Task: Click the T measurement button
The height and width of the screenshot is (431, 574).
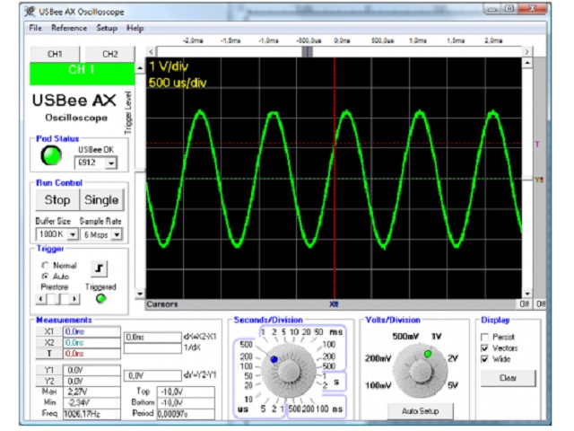Action: tap(49, 354)
